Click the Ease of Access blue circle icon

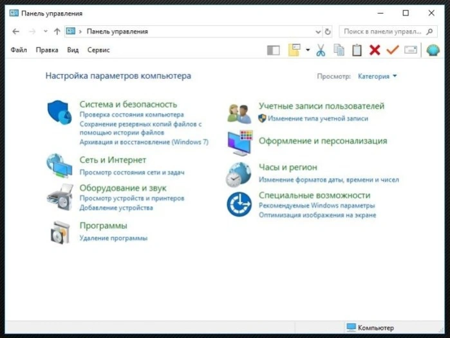click(239, 204)
